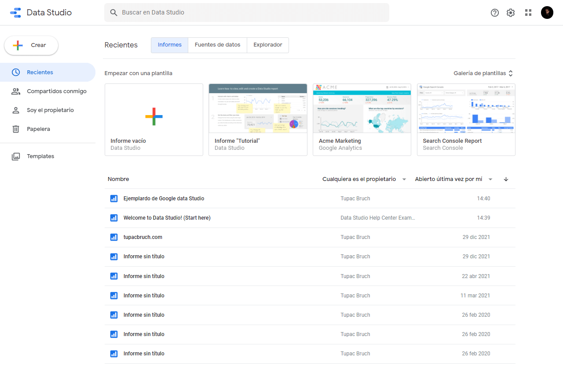The height and width of the screenshot is (387, 563).
Task: Open the tupacbruch.com report
Action: point(143,237)
